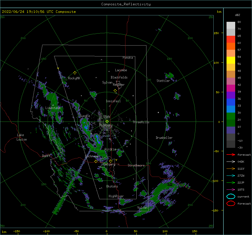Click the blue storm core near Sundre
This screenshot has width=252, height=235.
86,127
